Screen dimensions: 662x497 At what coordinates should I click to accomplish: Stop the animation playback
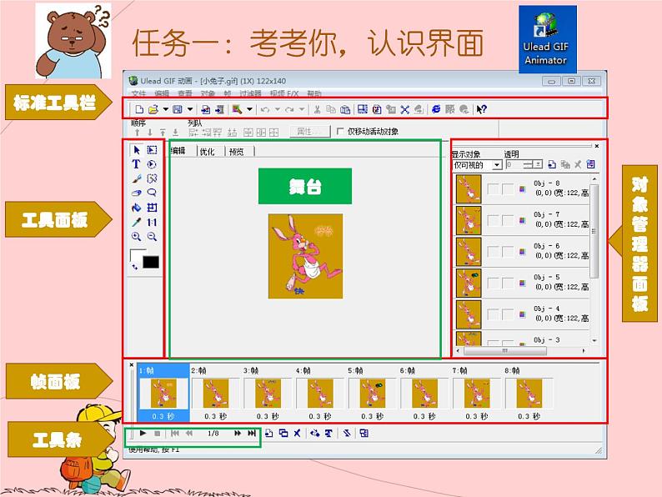(x=157, y=434)
